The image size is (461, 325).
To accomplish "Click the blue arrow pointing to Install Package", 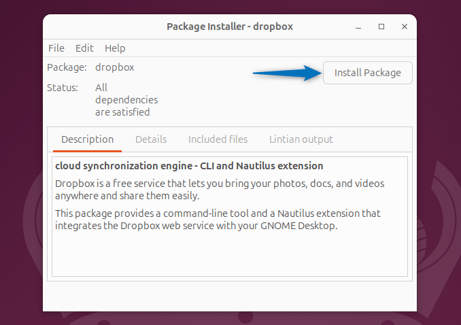I will pyautogui.click(x=287, y=73).
